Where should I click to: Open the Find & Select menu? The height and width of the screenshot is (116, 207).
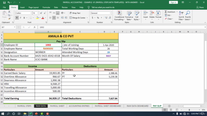[188, 16]
